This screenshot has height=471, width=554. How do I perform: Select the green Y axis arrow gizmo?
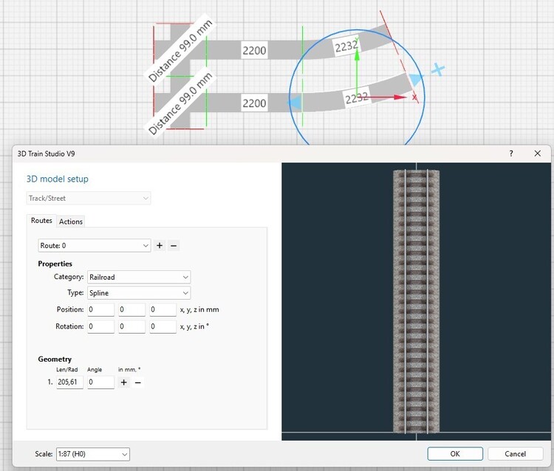pyautogui.click(x=357, y=55)
